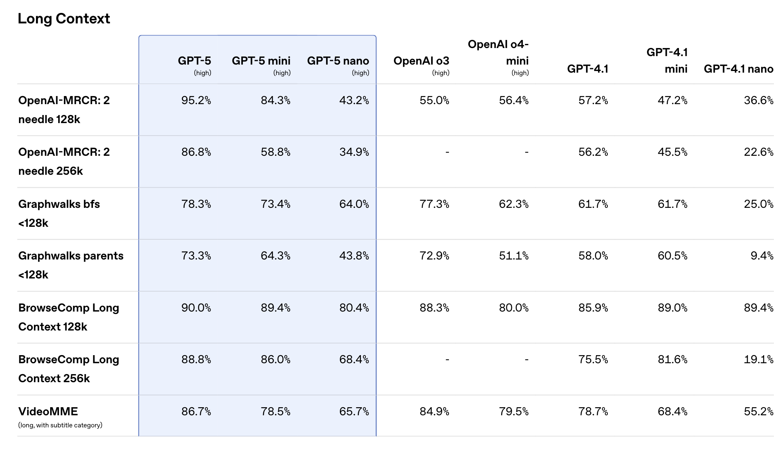
Task: Click the VideoMME row label
Action: point(48,412)
